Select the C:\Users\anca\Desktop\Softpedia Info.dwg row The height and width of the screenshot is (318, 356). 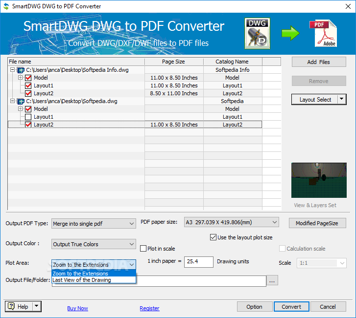pos(135,70)
